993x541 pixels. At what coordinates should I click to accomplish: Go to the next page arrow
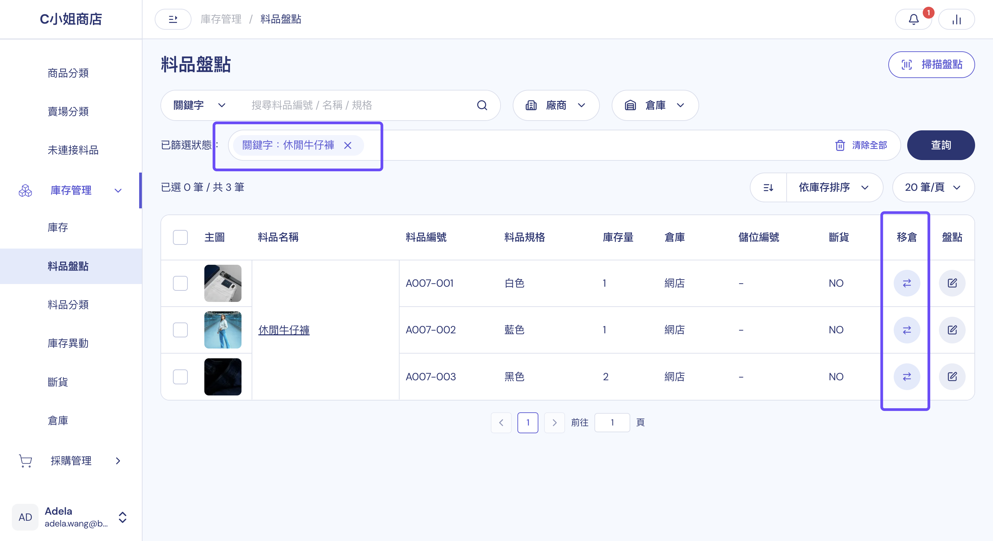[x=554, y=423]
